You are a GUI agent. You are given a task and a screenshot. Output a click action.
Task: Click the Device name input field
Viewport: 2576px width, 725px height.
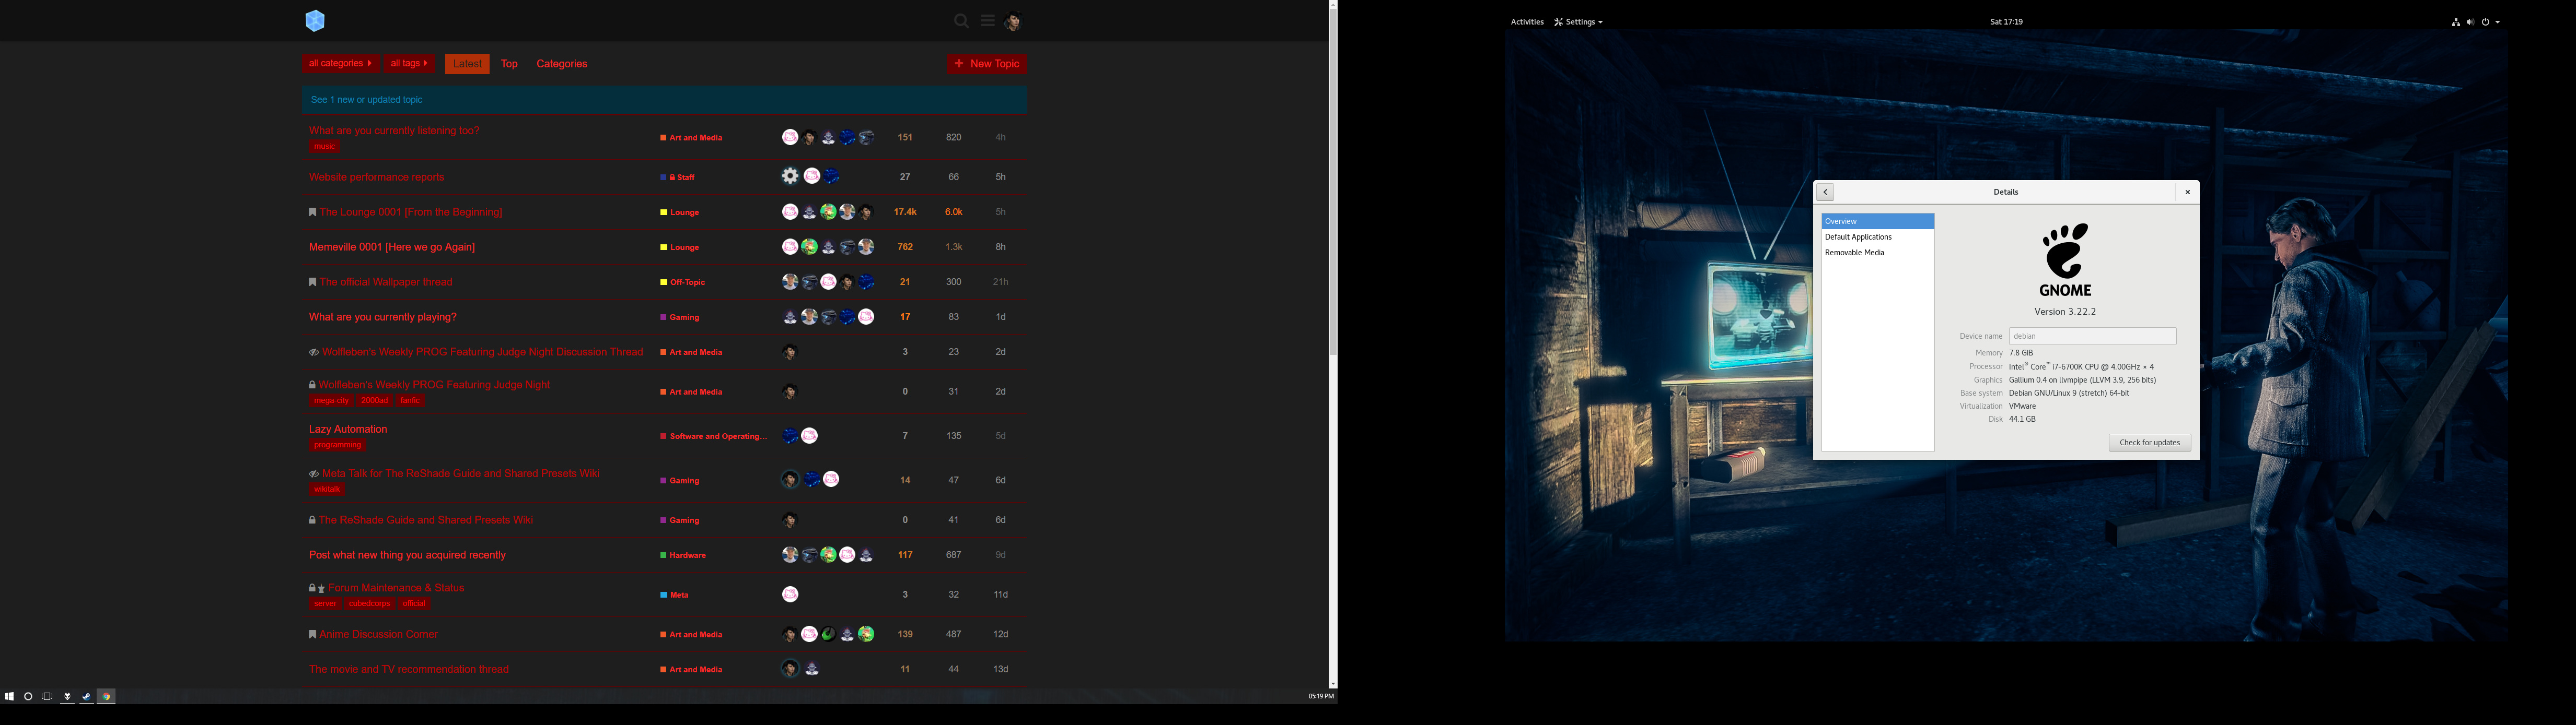2092,337
